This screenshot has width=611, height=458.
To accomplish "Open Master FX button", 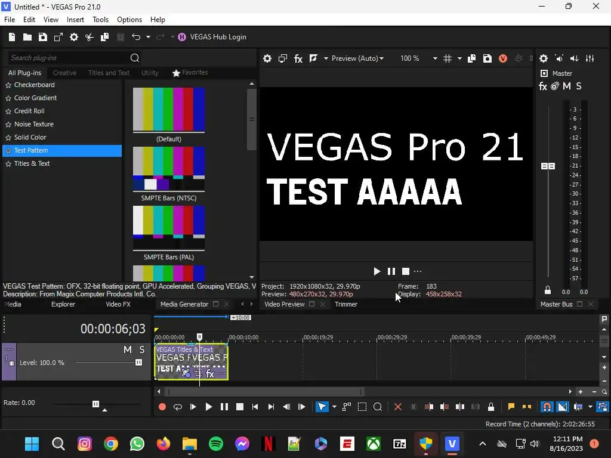I will [x=543, y=86].
